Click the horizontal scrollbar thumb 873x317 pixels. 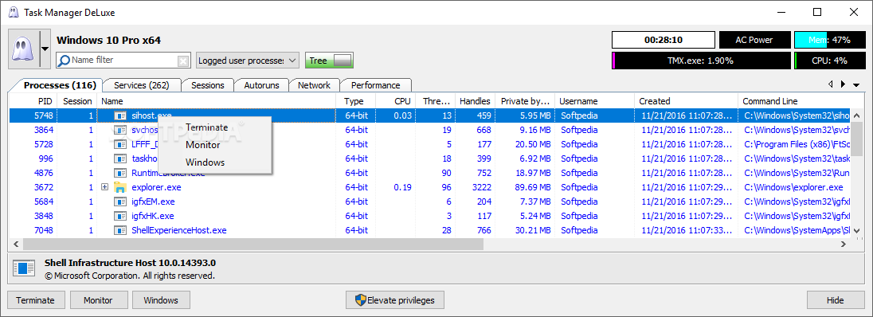coord(253,245)
